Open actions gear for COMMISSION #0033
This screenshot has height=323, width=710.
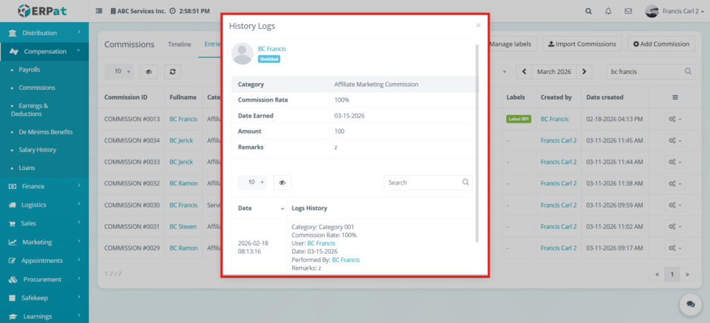pos(674,162)
